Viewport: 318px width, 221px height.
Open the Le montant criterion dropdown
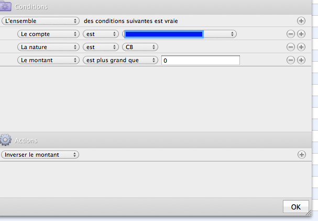tap(48, 60)
